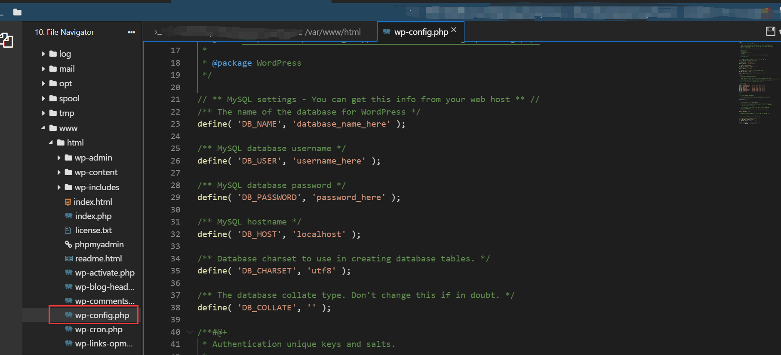
Task: Click the HTML5 icon beside index.html
Action: [68, 202]
